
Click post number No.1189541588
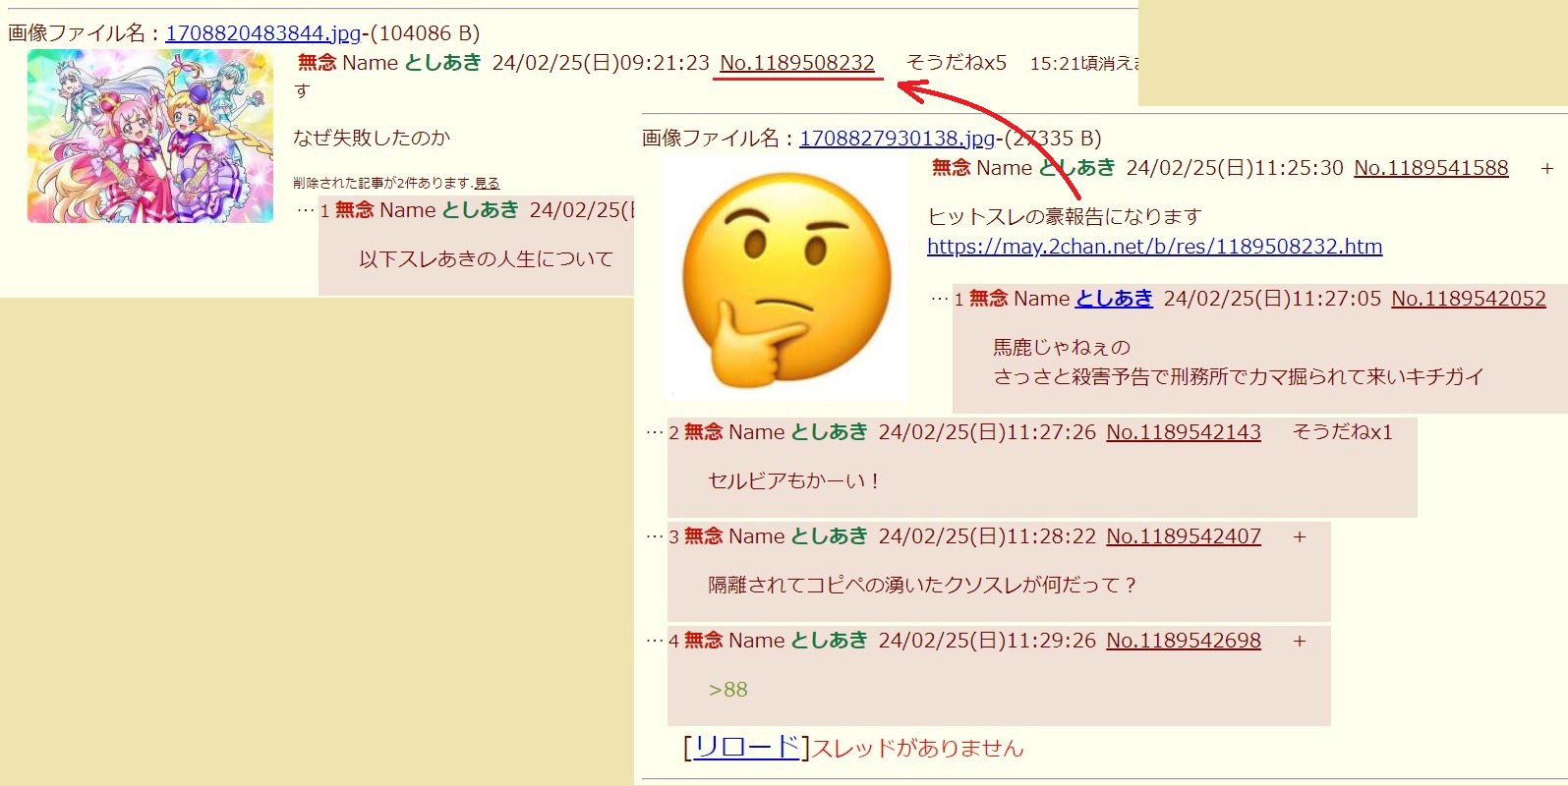pos(1431,168)
